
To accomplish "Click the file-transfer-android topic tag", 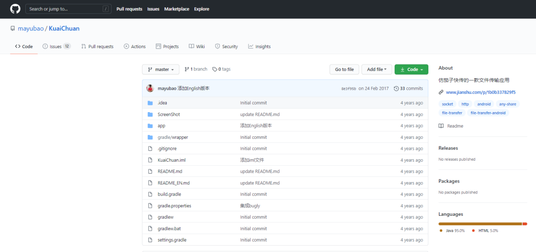I will [488, 113].
